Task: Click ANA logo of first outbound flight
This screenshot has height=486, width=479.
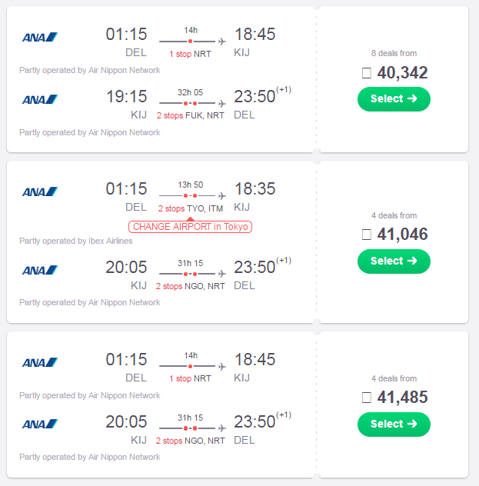Action: pos(40,37)
